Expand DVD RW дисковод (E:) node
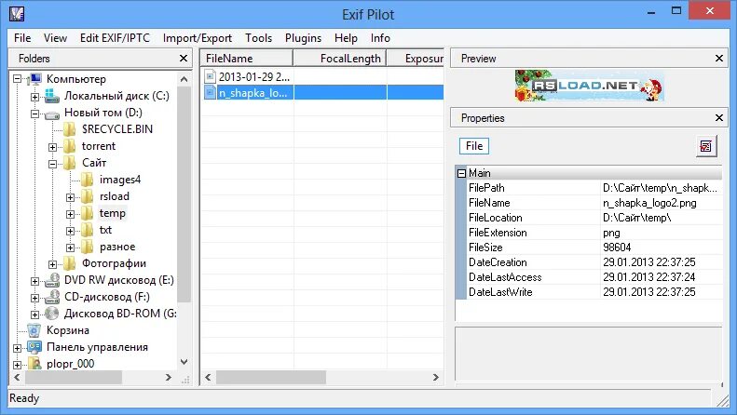The image size is (737, 415). pyautogui.click(x=34, y=281)
